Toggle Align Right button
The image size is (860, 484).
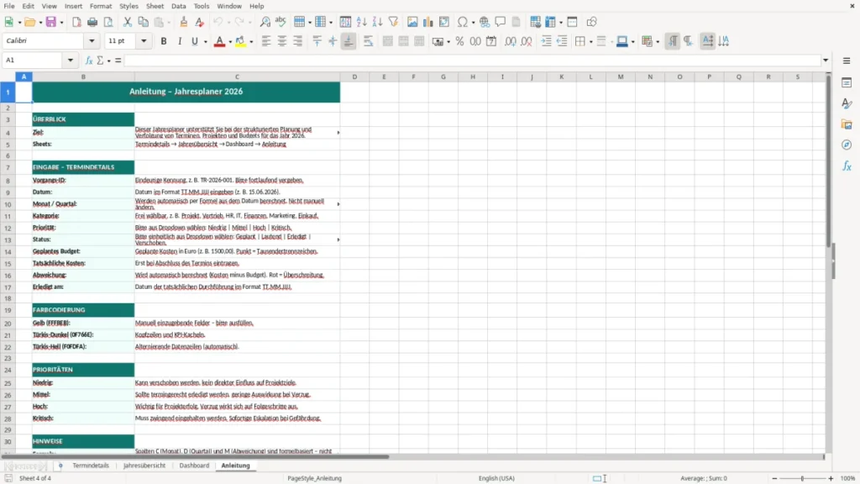click(298, 41)
